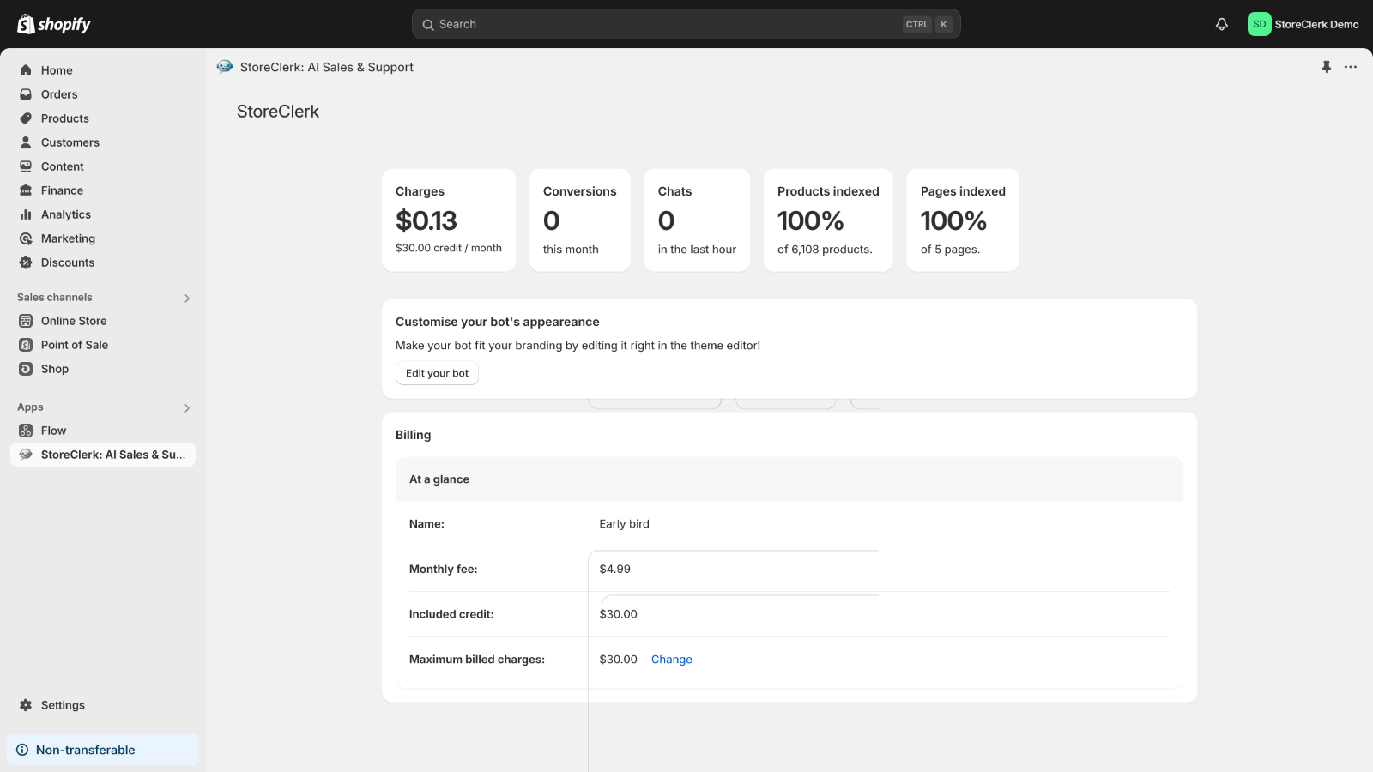This screenshot has width=1373, height=772.
Task: Expand the Sales channels section
Action: point(187,298)
